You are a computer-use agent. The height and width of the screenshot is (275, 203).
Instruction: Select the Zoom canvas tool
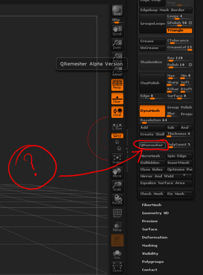click(x=117, y=44)
